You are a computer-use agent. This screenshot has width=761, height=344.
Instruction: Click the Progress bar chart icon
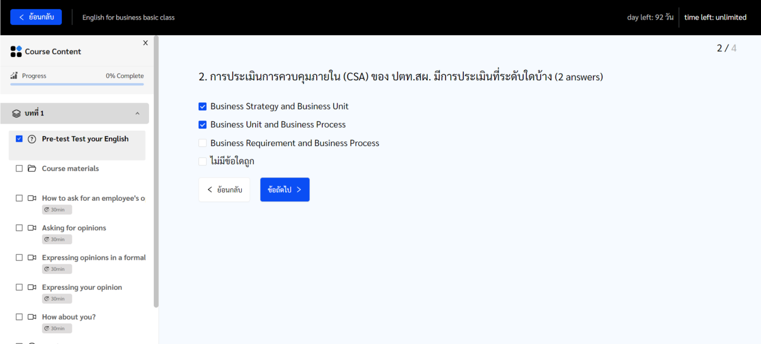(14, 76)
